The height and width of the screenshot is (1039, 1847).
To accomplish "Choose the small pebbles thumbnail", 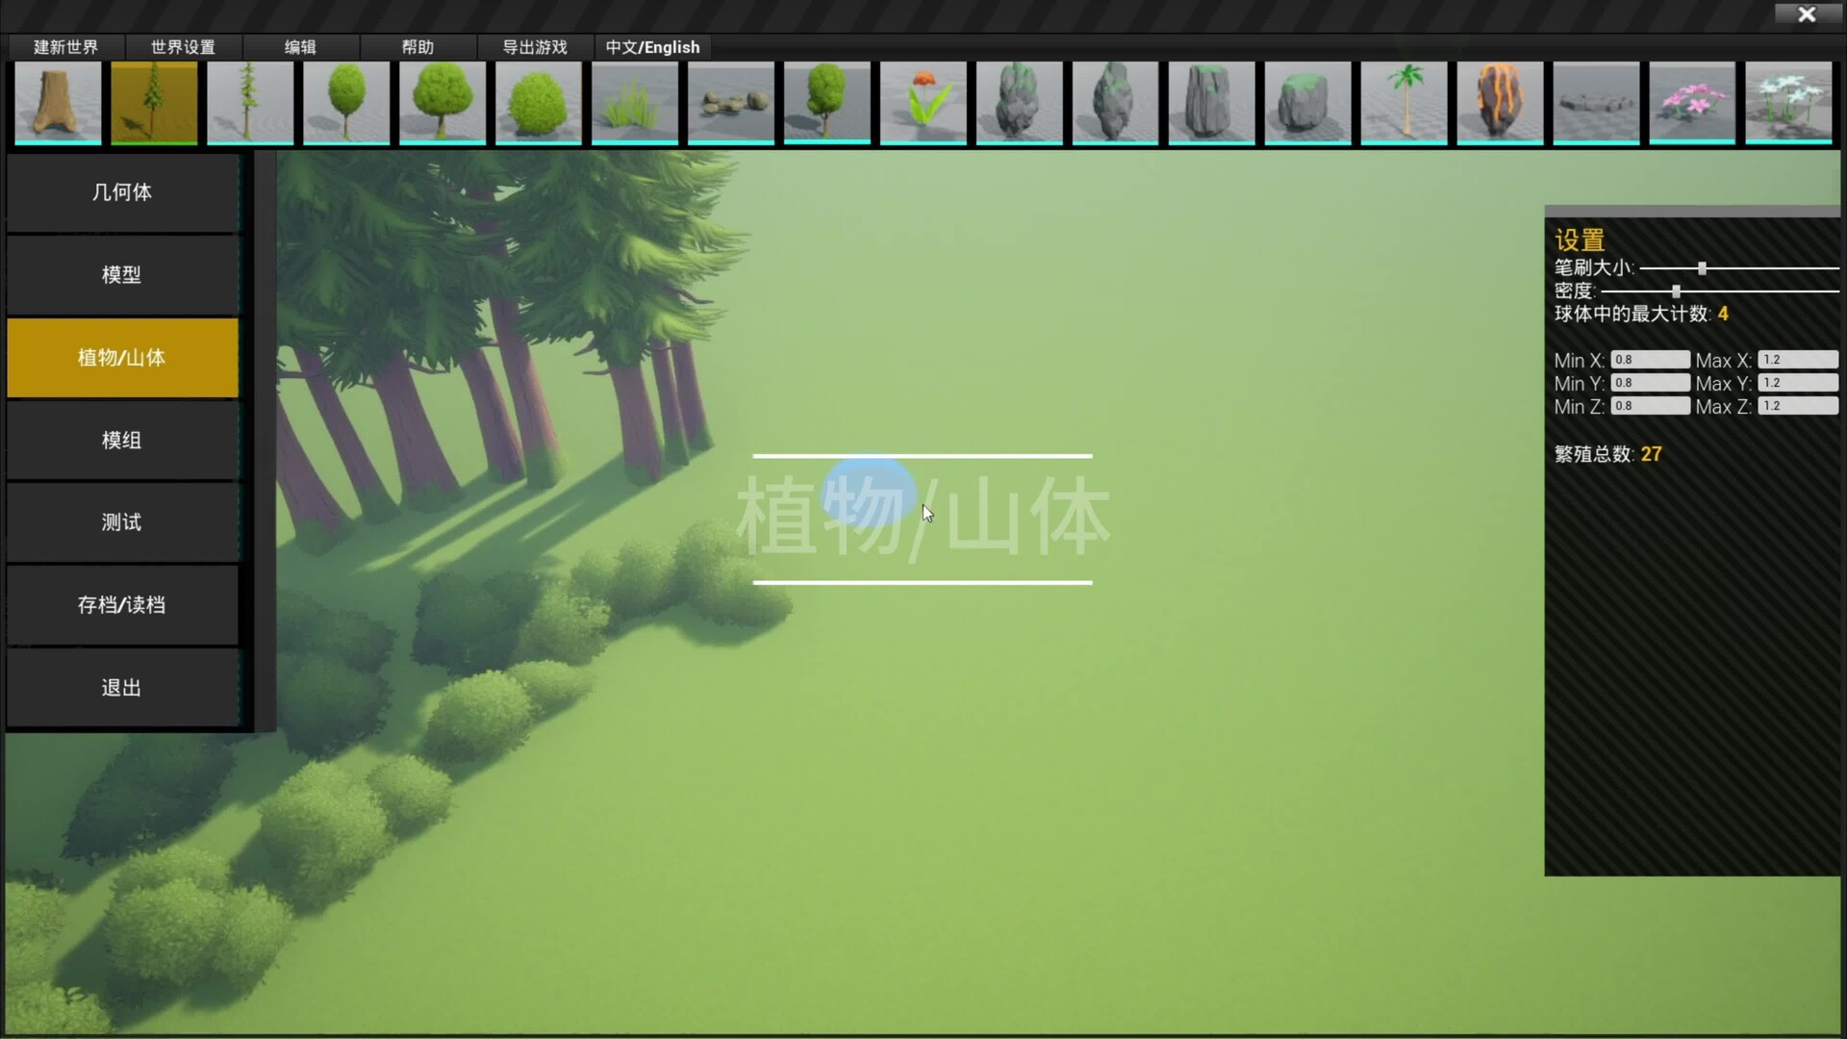I will (730, 102).
